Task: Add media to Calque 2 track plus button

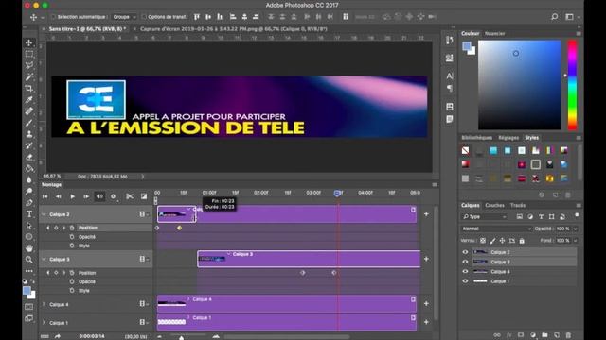Action: (x=426, y=214)
